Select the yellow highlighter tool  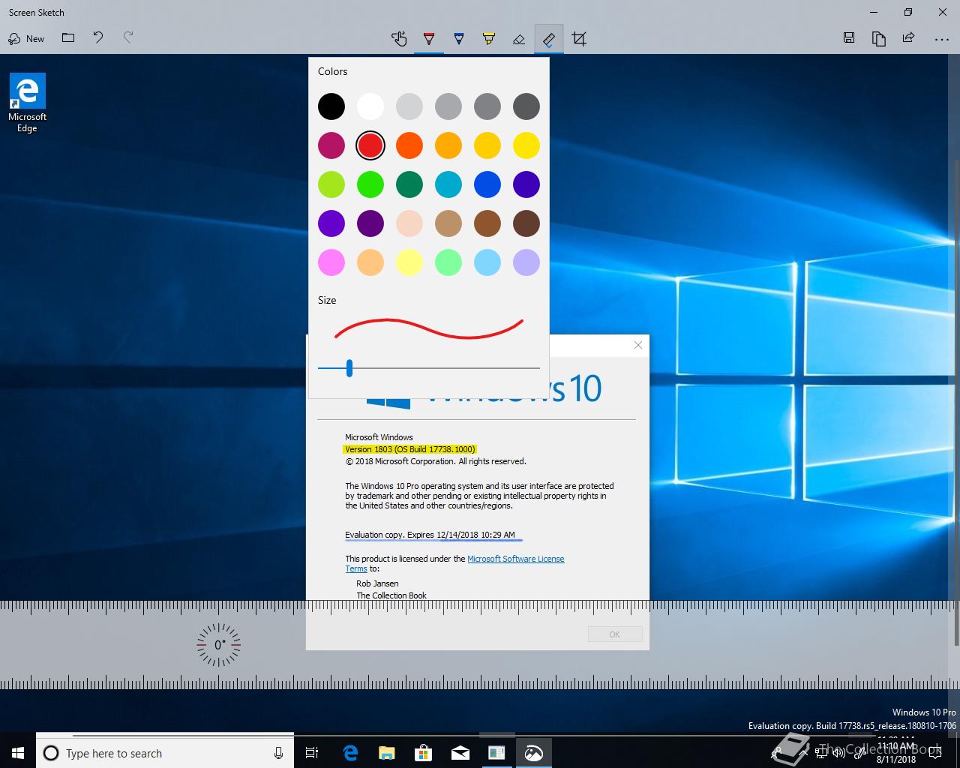click(x=489, y=38)
